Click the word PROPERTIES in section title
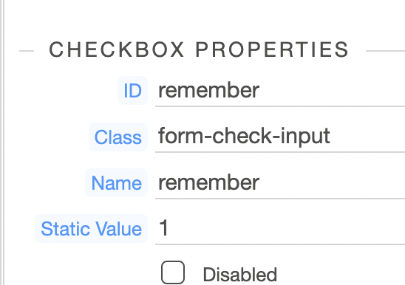This screenshot has width=405, height=285. [272, 49]
